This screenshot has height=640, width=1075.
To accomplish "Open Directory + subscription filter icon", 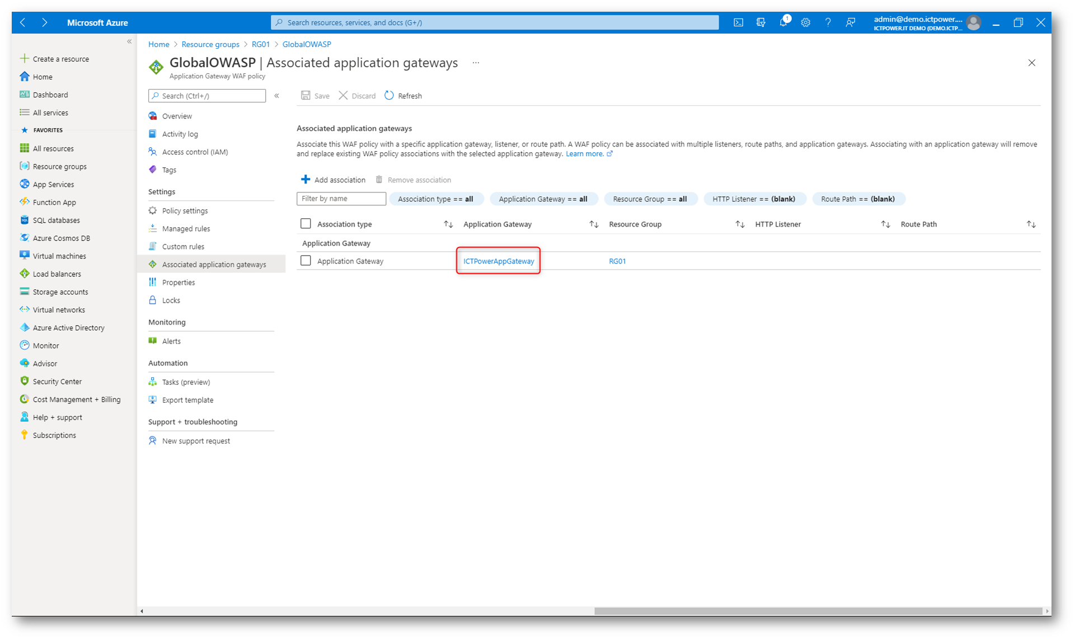I will pos(761,22).
